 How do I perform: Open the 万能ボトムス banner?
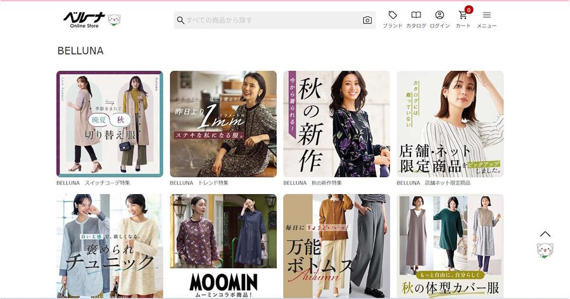click(337, 246)
